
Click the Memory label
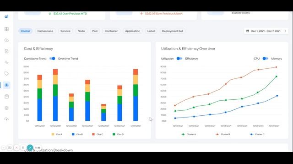click(277, 59)
